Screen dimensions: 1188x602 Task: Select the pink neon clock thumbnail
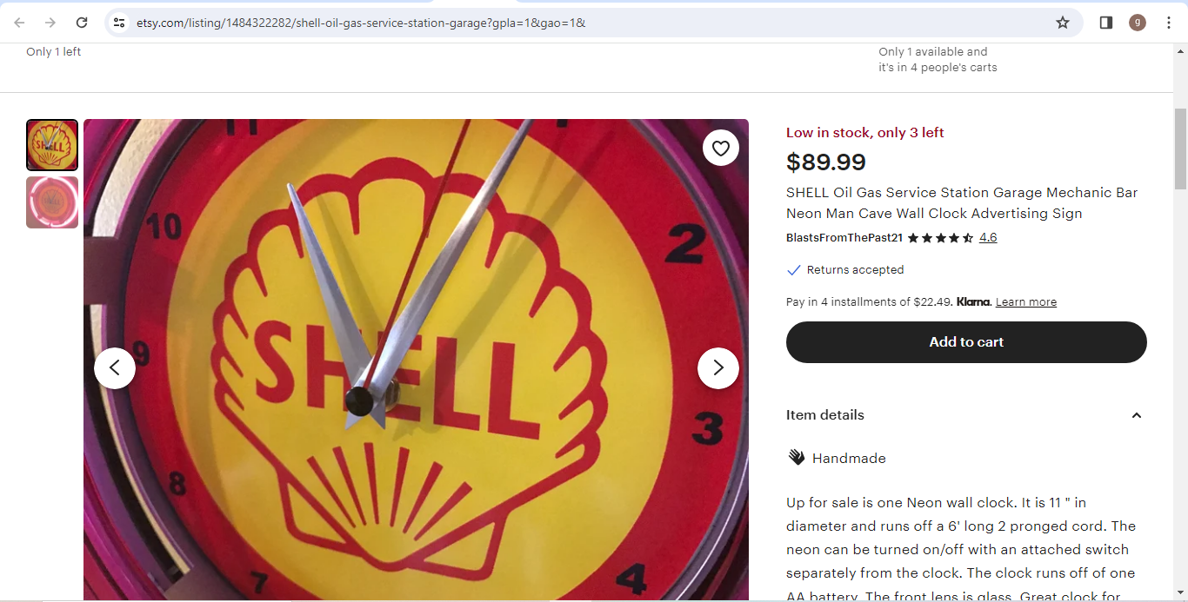pyautogui.click(x=52, y=202)
